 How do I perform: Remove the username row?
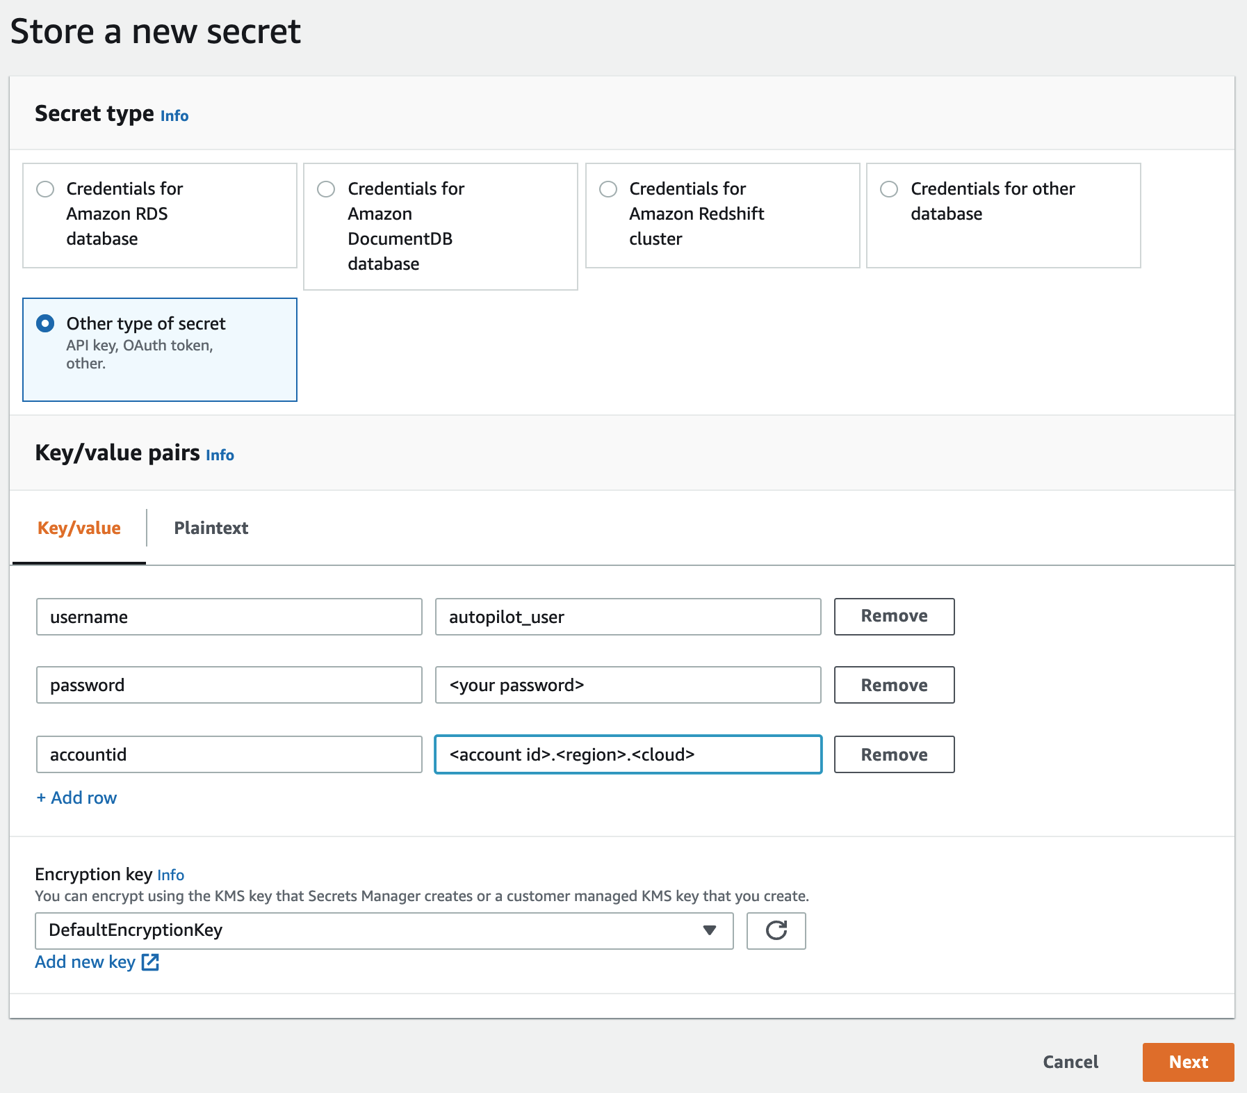[x=894, y=617]
